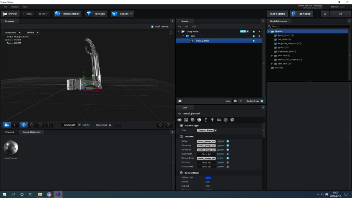The width and height of the screenshot is (352, 198).
Task: Jump to Illumination light bulb icon
Action: [x=212, y=120]
